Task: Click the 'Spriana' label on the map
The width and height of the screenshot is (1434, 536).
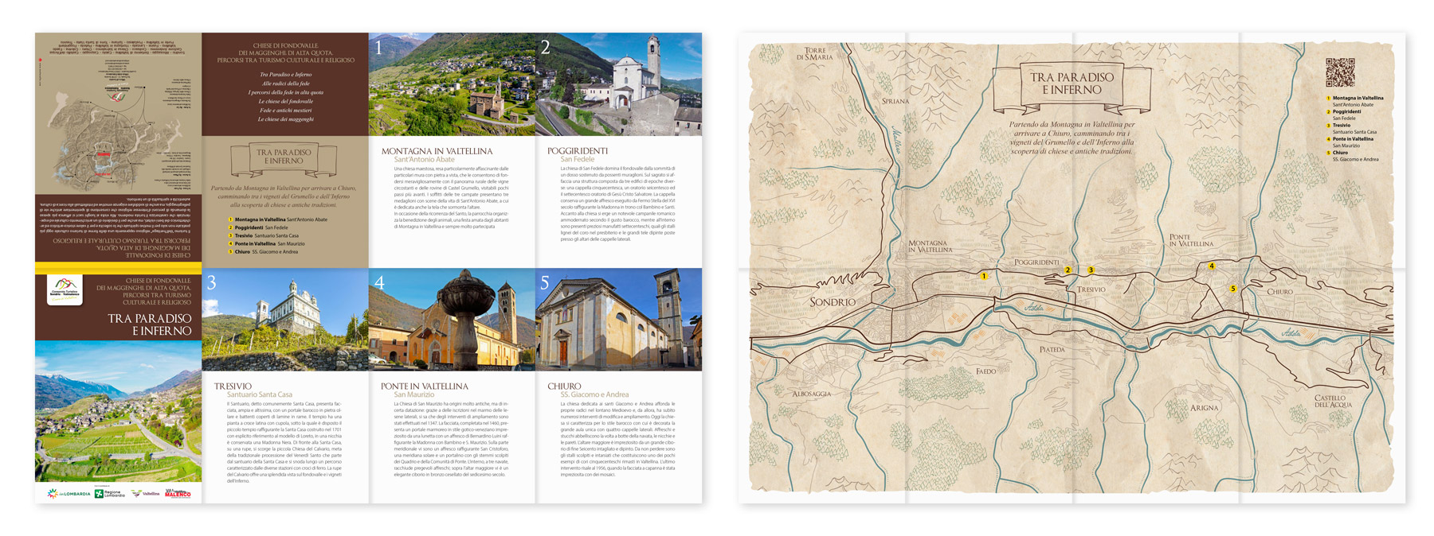Action: pyautogui.click(x=895, y=101)
